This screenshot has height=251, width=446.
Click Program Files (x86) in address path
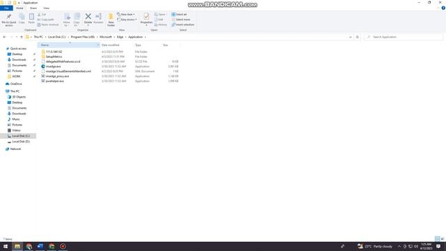click(82, 37)
